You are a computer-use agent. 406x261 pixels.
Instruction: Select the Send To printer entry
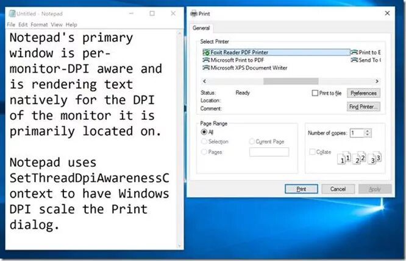click(366, 60)
